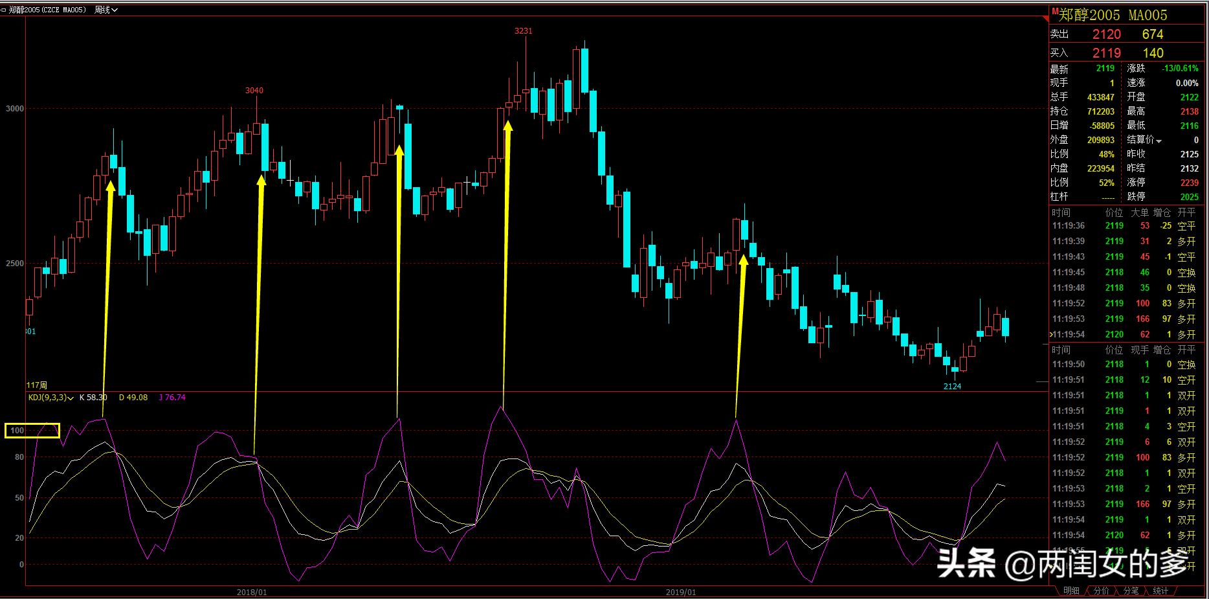Click the 117周 period count label
Image resolution: width=1209 pixels, height=599 pixels.
pyautogui.click(x=37, y=385)
